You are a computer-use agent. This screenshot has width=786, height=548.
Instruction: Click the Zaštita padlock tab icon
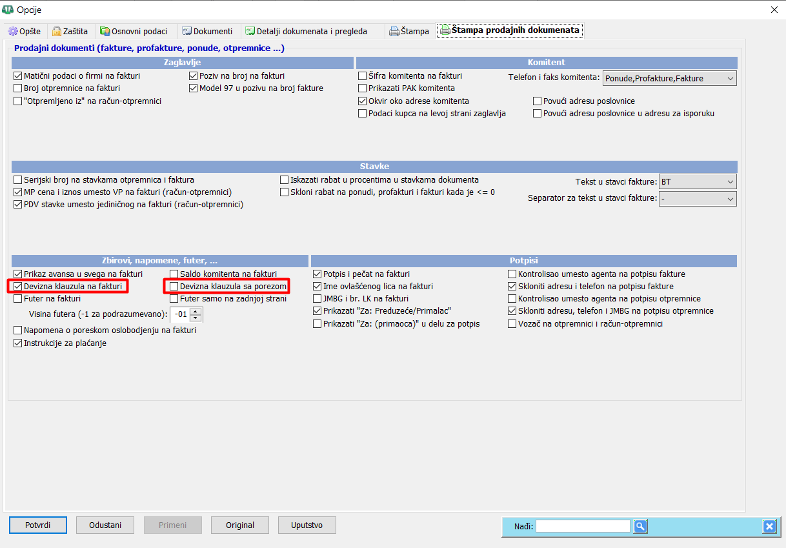point(57,31)
